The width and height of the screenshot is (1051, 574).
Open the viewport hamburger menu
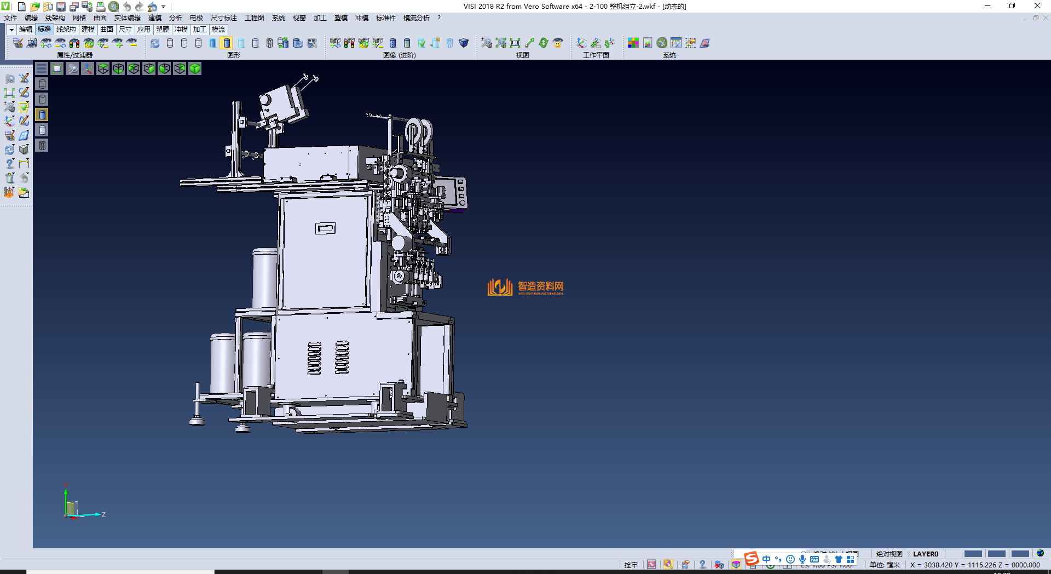click(42, 68)
